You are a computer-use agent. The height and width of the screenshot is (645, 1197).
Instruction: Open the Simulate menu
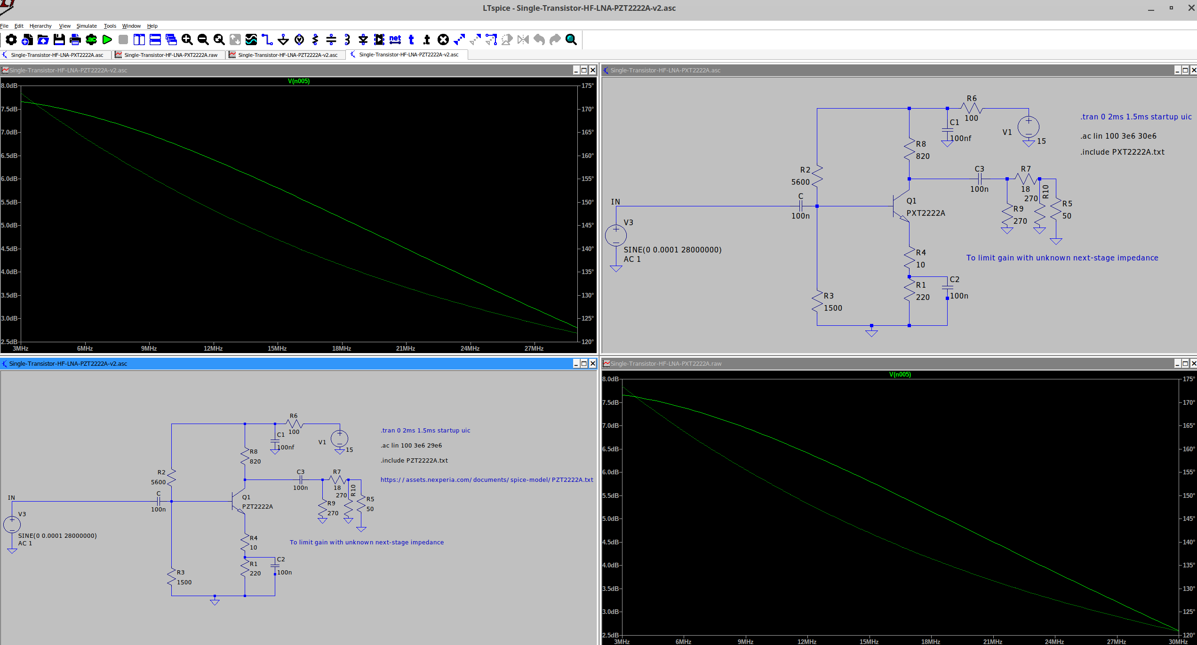coord(87,26)
